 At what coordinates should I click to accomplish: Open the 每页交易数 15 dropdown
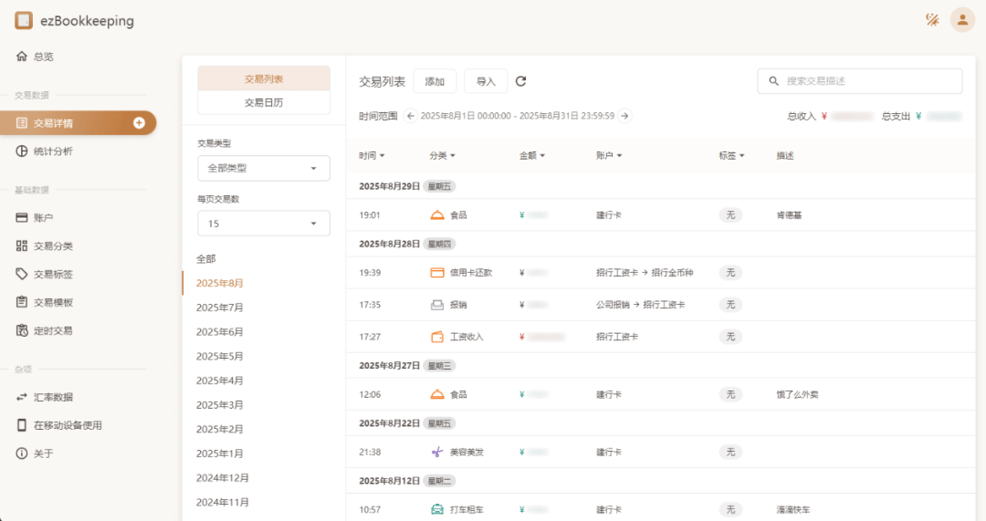click(x=264, y=224)
